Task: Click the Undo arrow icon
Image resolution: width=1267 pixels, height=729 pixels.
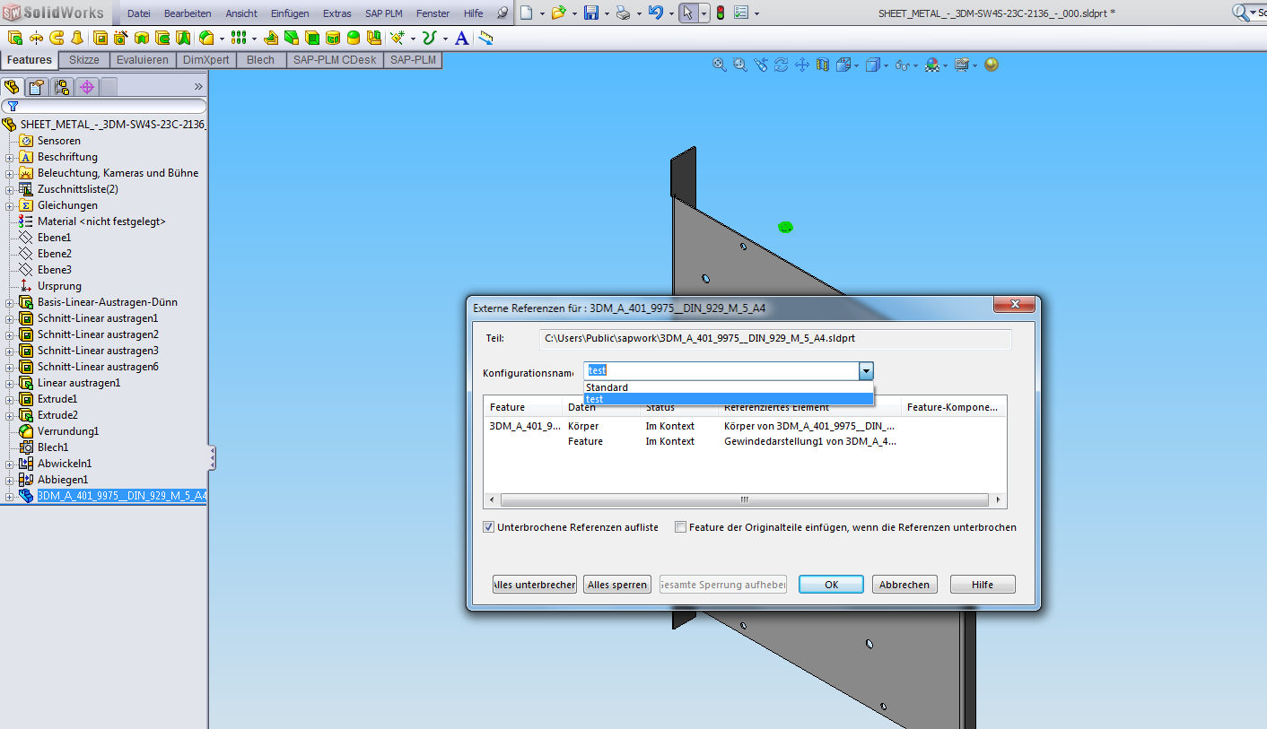Action: tap(655, 13)
